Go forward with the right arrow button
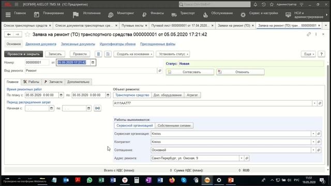Viewport: 331px width, 186px height. (17, 35)
